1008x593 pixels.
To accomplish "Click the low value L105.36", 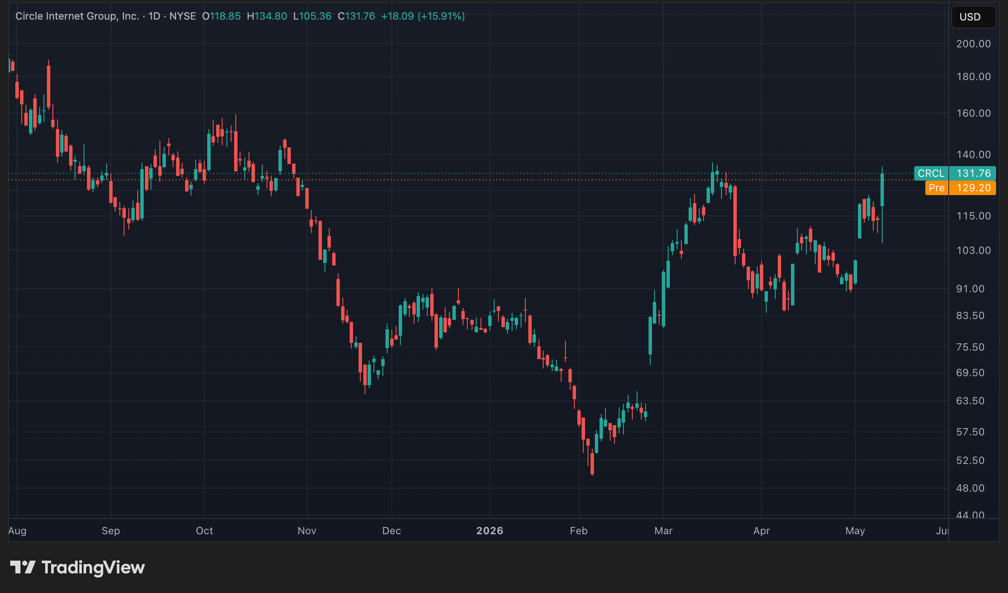I will point(312,16).
